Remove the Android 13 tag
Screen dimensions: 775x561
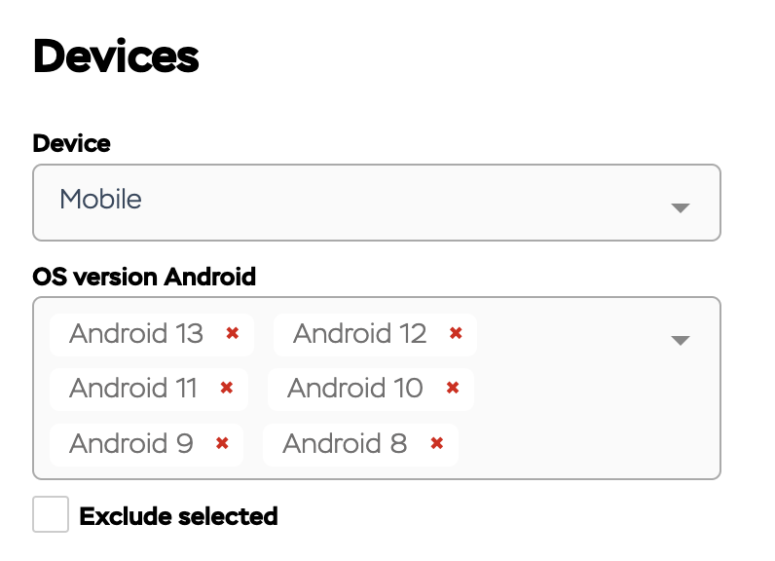click(x=233, y=334)
